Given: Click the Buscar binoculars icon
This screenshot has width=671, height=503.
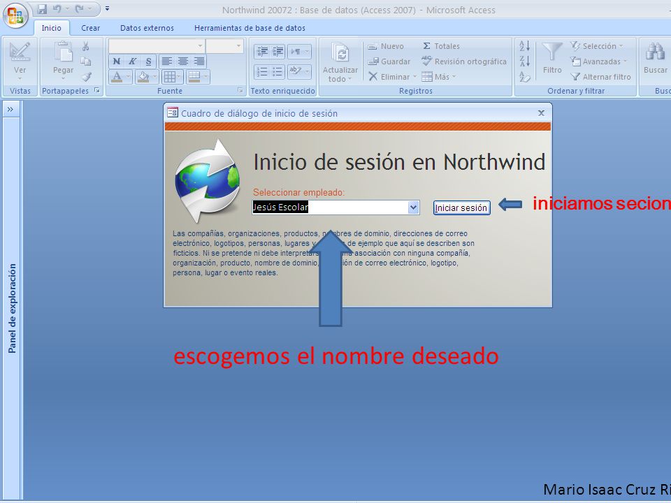Looking at the screenshot, I should point(655,52).
